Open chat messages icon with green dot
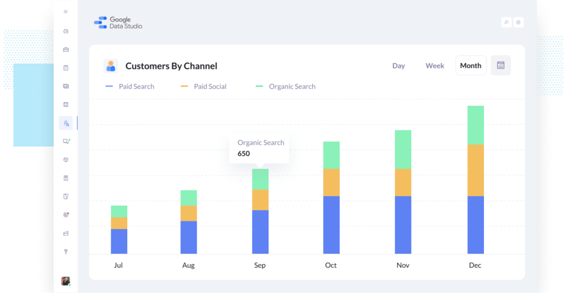Viewport: 567px width, 293px height. [x=66, y=141]
